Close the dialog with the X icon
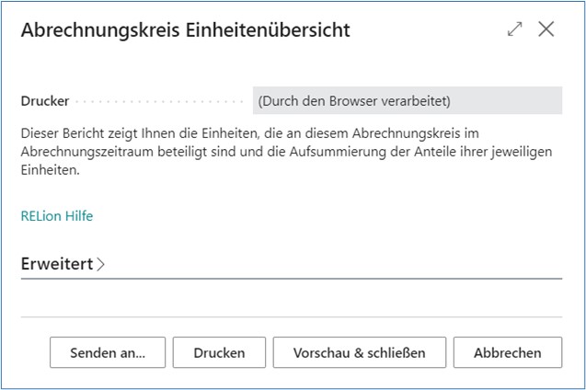 [x=546, y=29]
